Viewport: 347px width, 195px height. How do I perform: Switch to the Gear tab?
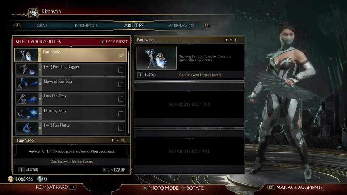click(x=42, y=26)
